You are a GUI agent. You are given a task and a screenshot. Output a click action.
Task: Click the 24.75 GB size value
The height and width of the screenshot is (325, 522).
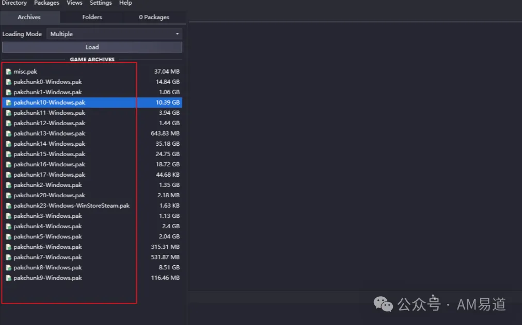pos(168,154)
